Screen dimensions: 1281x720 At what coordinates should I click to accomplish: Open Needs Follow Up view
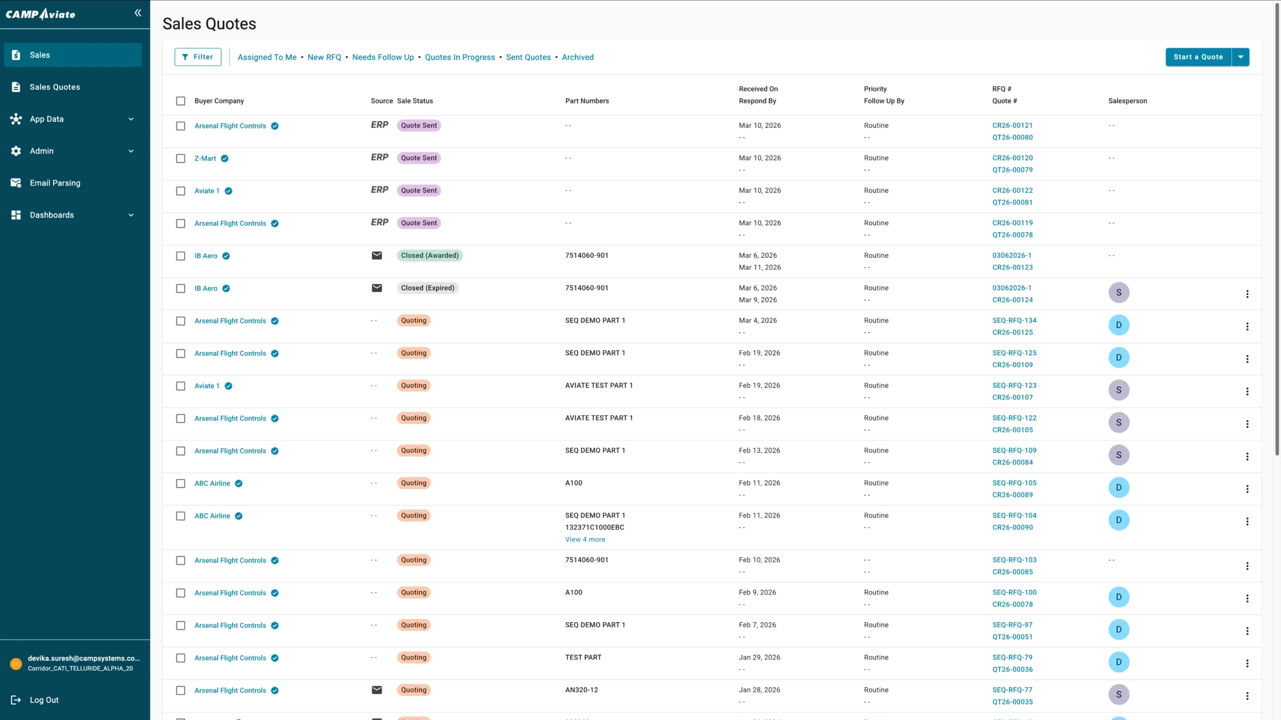[x=383, y=57]
